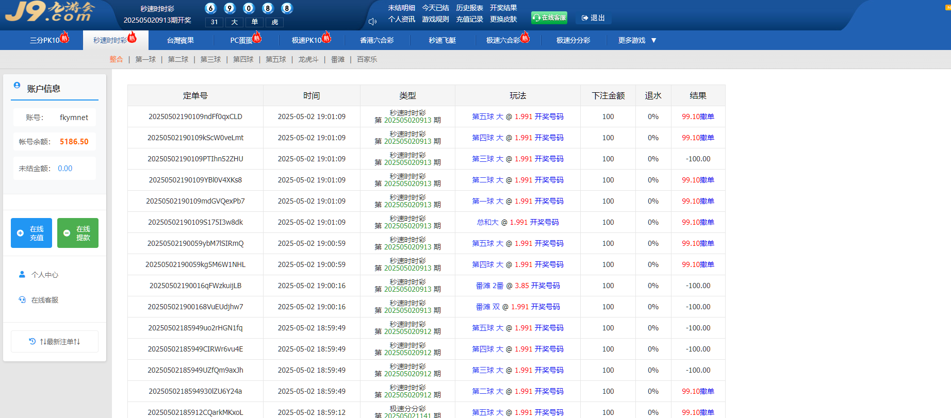This screenshot has width=951, height=418.
Task: Click the account avatar icon beside 账户信息
Action: coord(17,86)
